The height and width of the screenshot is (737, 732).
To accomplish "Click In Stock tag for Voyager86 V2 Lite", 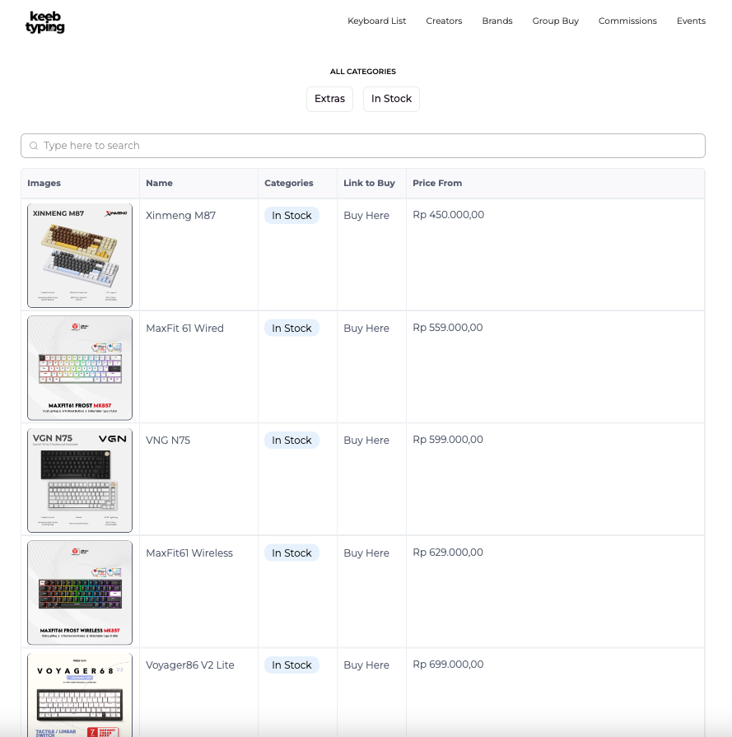I will tap(291, 665).
